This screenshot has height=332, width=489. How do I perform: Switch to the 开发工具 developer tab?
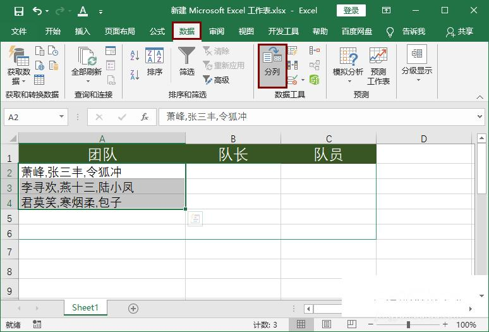point(284,31)
